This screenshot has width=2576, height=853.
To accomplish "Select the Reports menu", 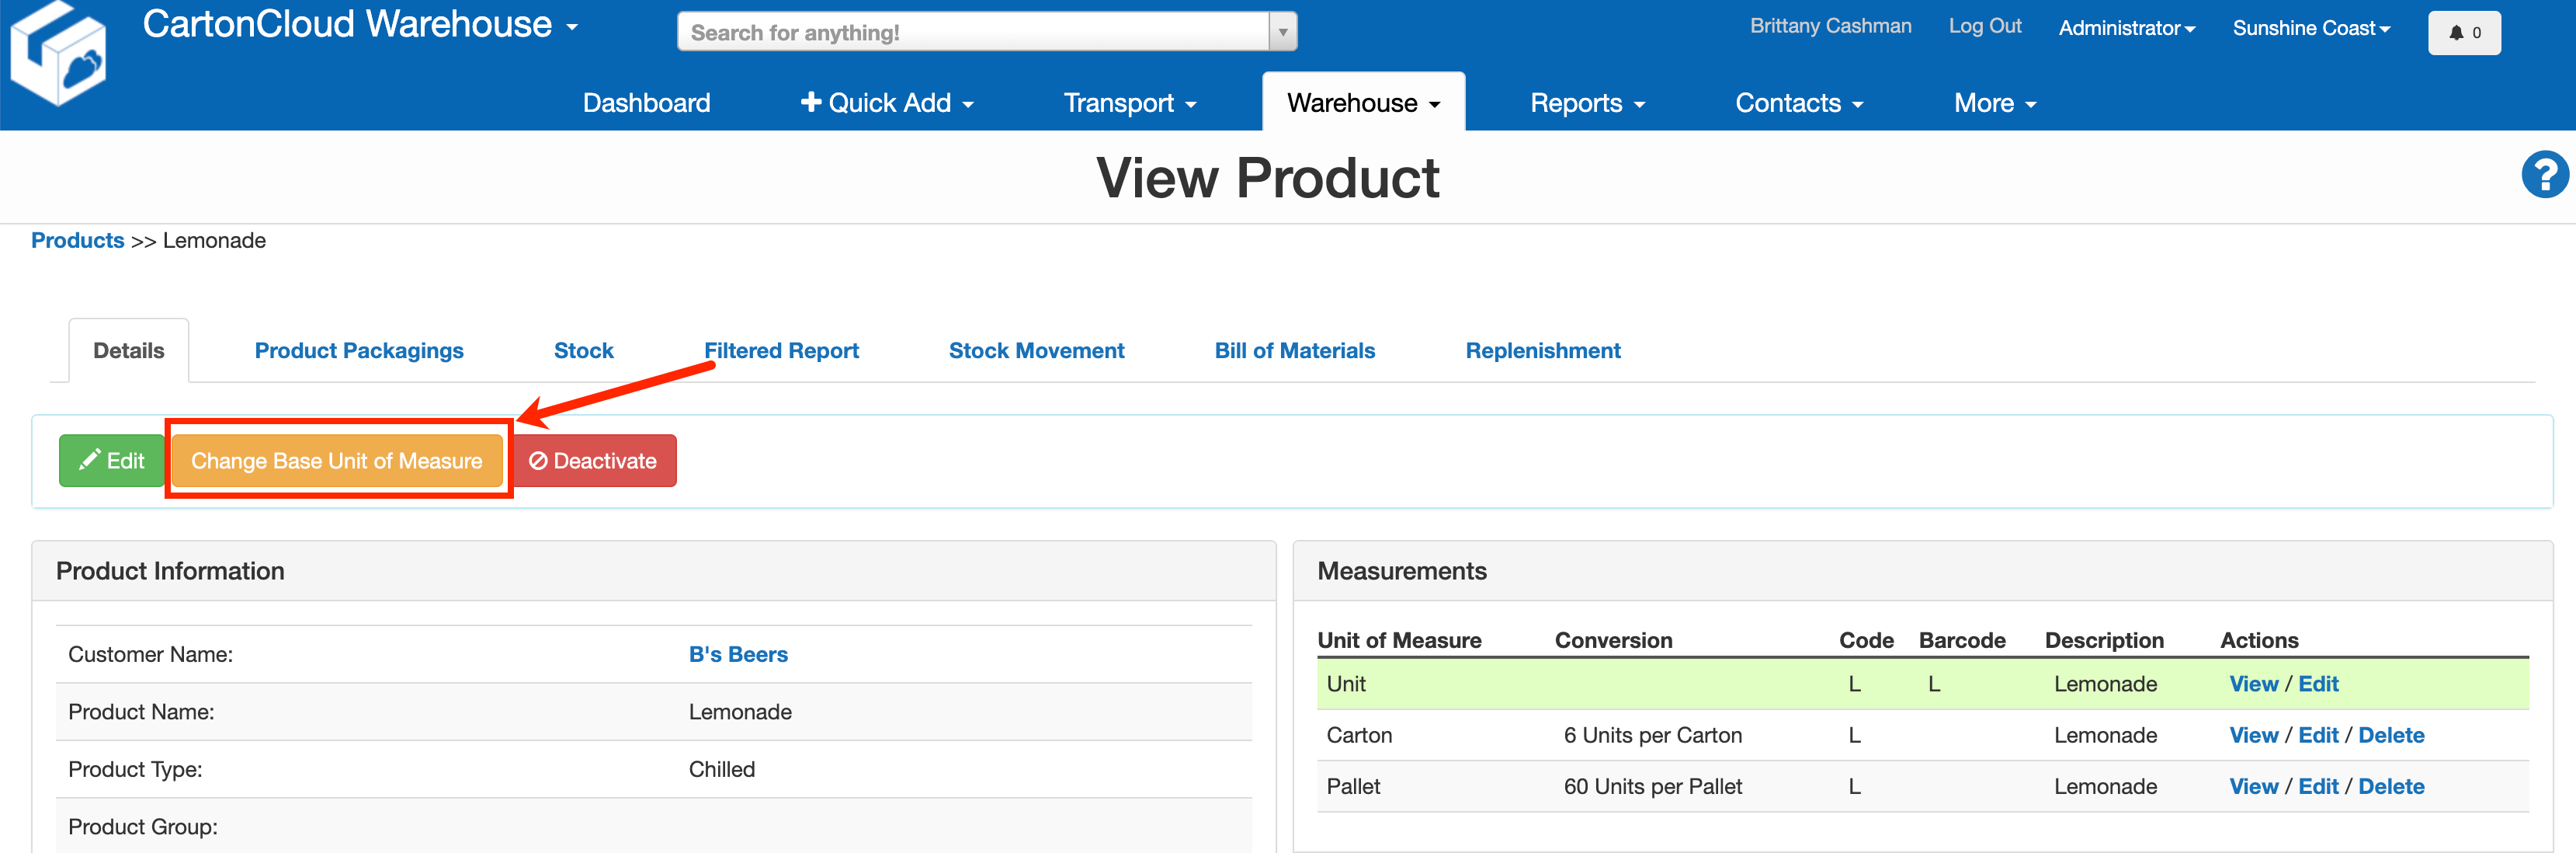I will (x=1585, y=101).
